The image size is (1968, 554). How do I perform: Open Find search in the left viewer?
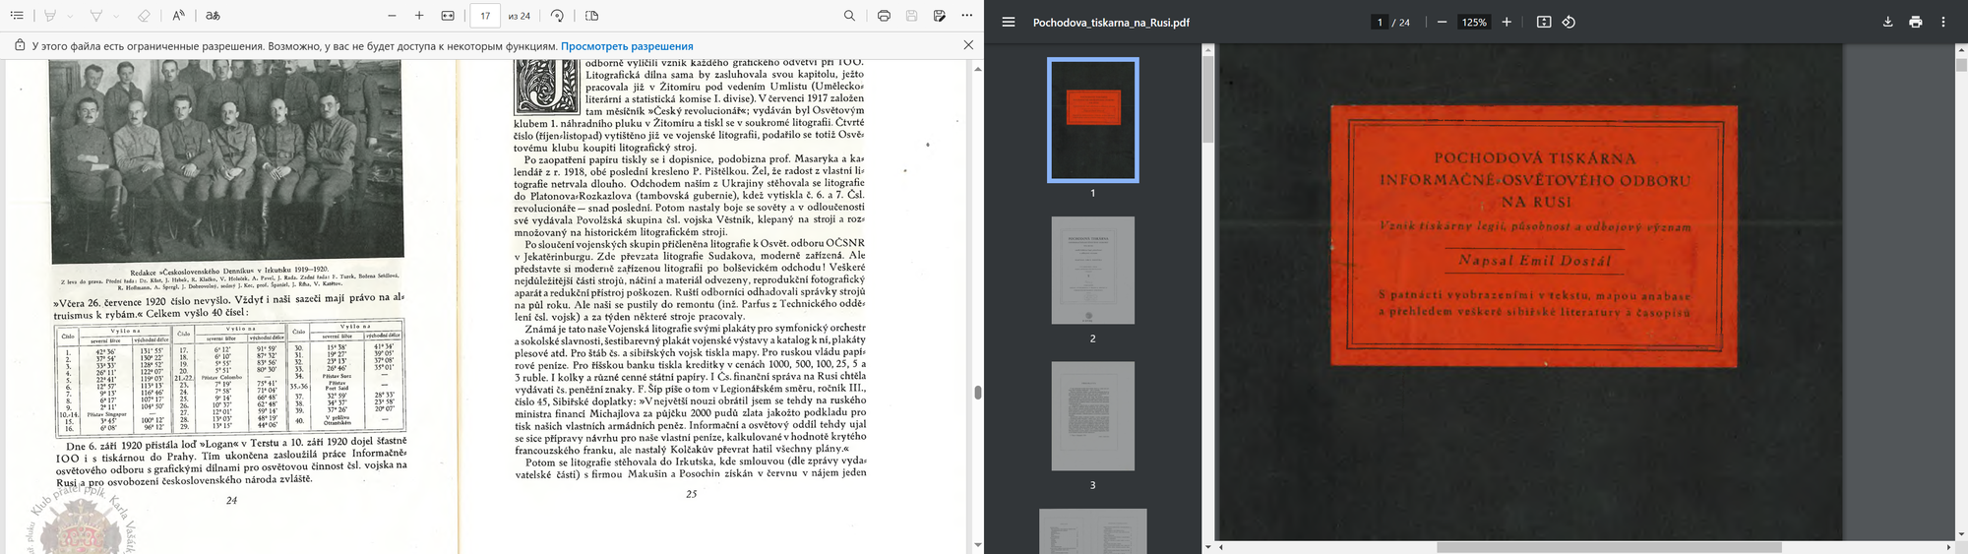click(x=849, y=16)
